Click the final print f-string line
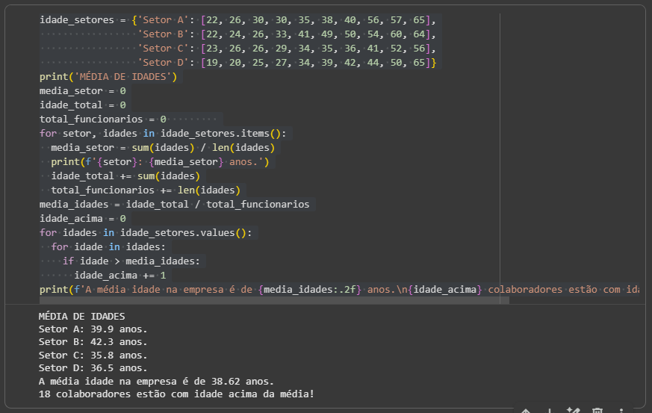 [x=299, y=290]
